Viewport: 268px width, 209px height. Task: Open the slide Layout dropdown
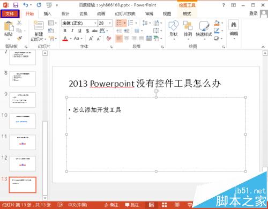point(53,23)
